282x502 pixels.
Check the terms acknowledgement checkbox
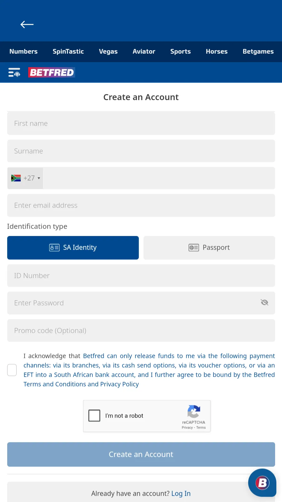(x=12, y=370)
